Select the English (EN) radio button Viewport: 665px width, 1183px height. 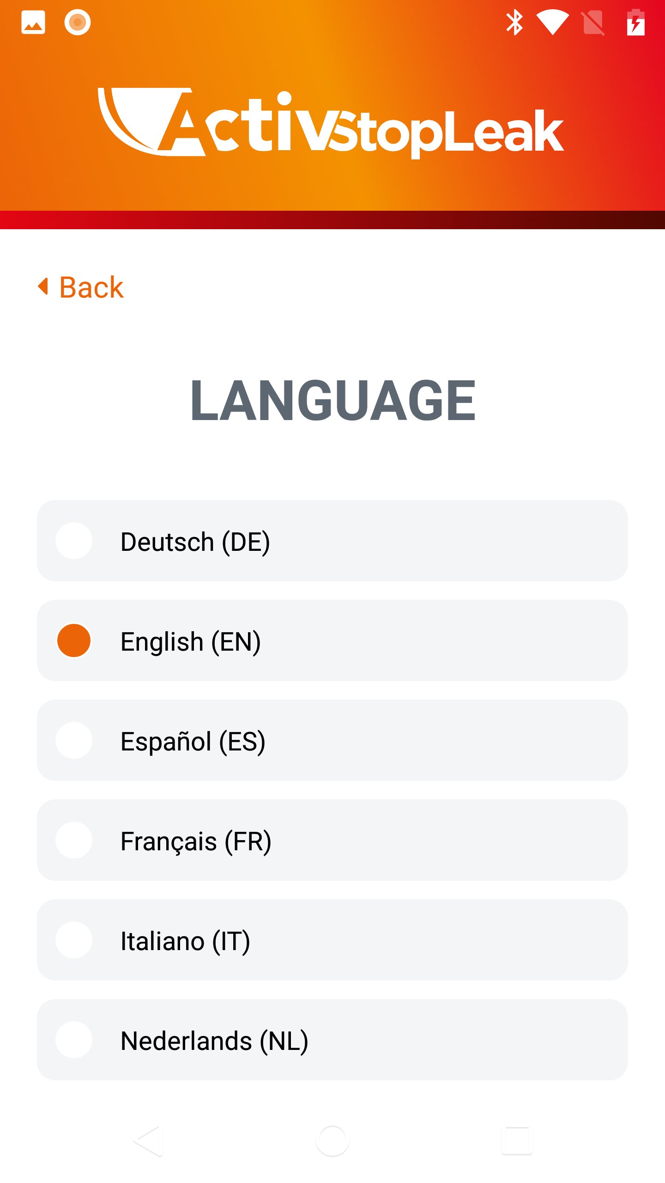(74, 640)
